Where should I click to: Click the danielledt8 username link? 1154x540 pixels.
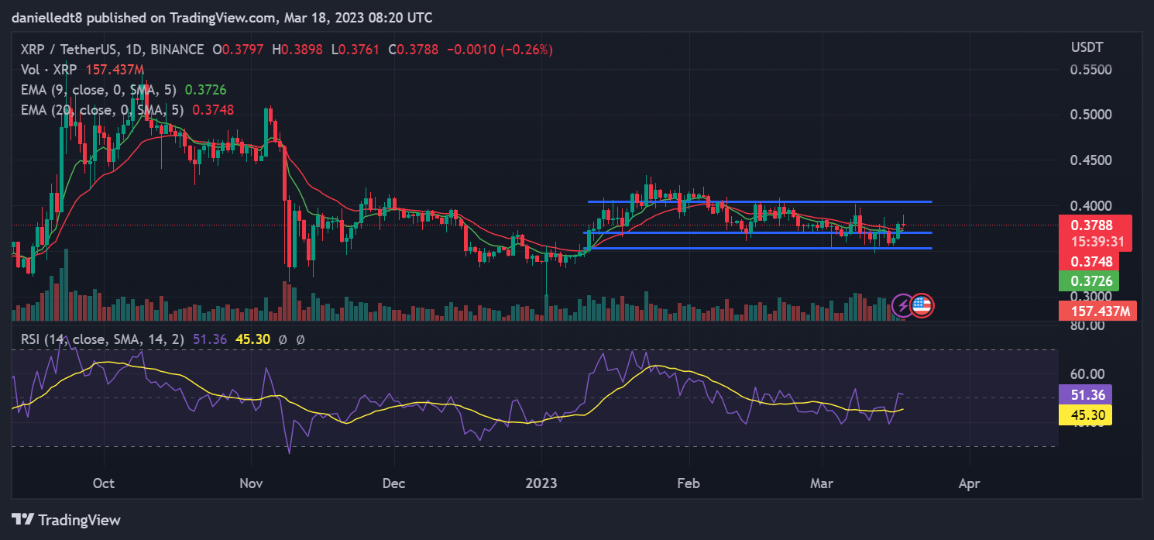coord(46,17)
